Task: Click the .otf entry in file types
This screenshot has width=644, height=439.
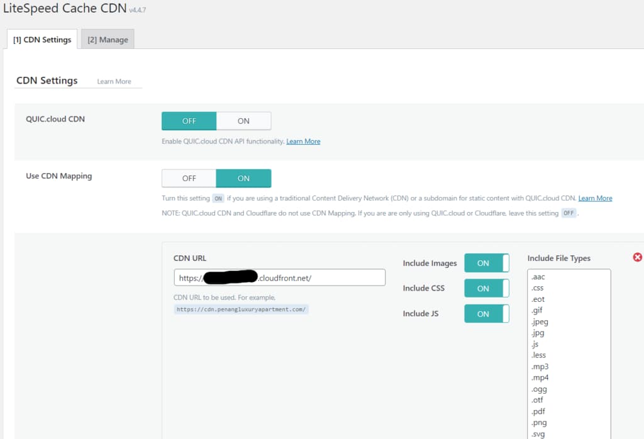Action: [537, 400]
